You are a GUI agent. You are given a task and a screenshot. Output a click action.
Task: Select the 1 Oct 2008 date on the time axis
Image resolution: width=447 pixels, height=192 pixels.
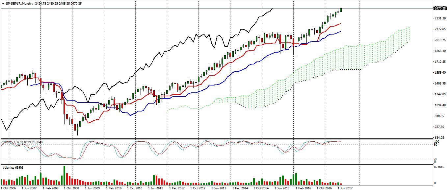(71, 188)
